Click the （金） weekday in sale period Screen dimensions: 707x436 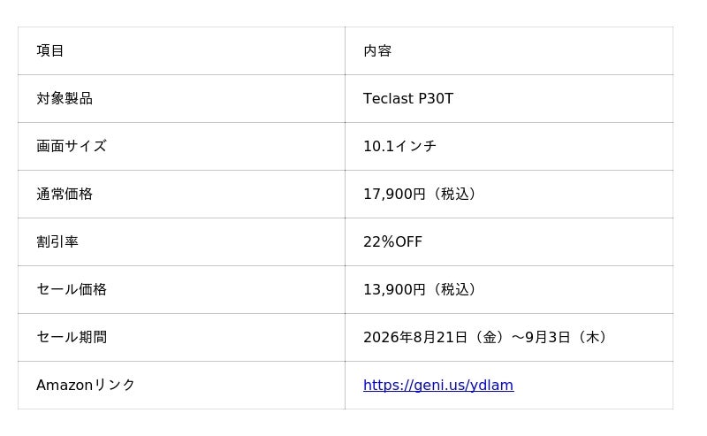[490, 337]
